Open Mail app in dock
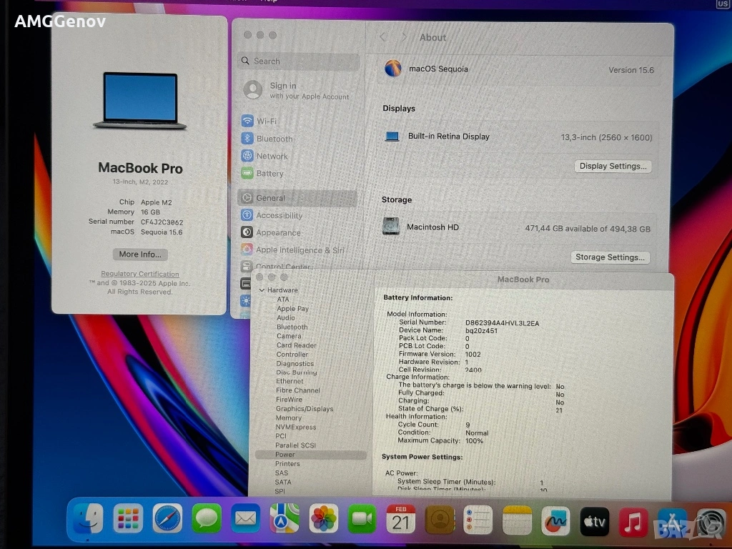732x549 pixels. click(x=245, y=520)
